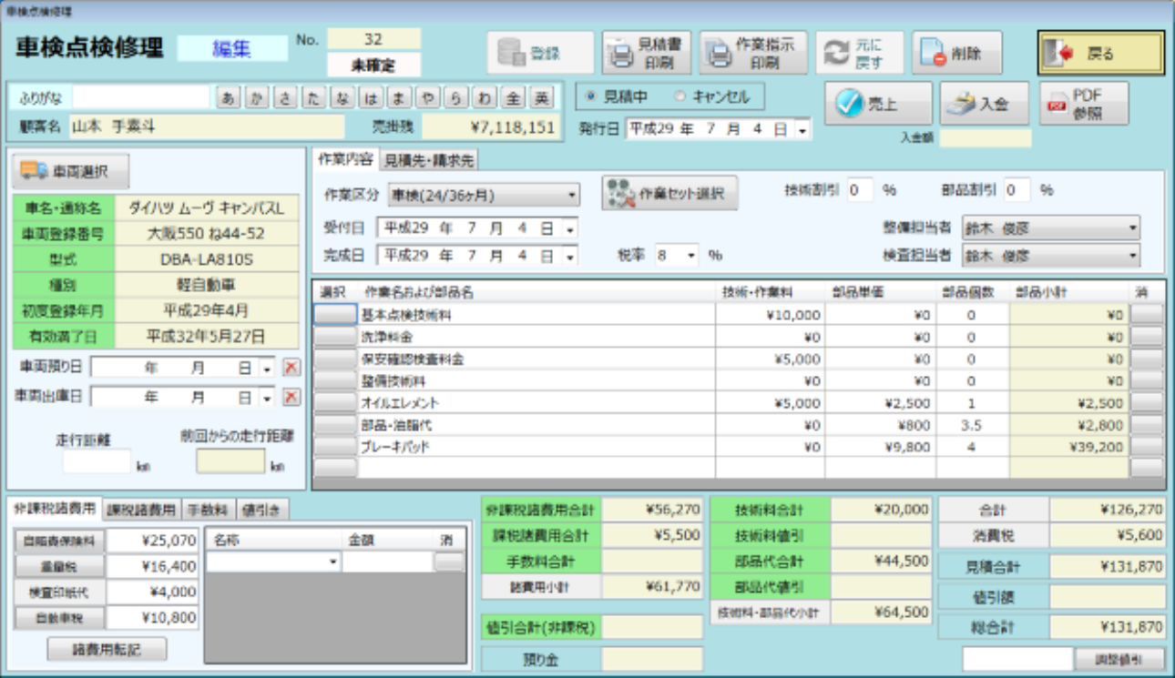The height and width of the screenshot is (678, 1175).
Task: Delete the ブレーキパッド row with 消 button
Action: point(1147,447)
